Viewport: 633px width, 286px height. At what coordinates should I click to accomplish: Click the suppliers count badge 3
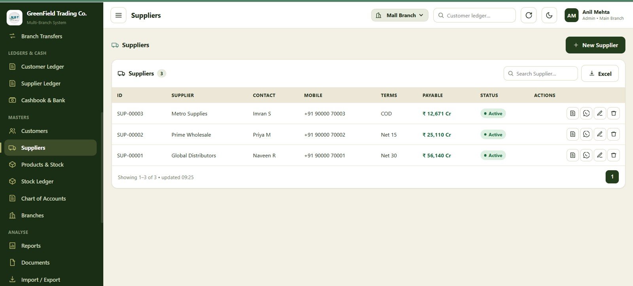click(161, 73)
